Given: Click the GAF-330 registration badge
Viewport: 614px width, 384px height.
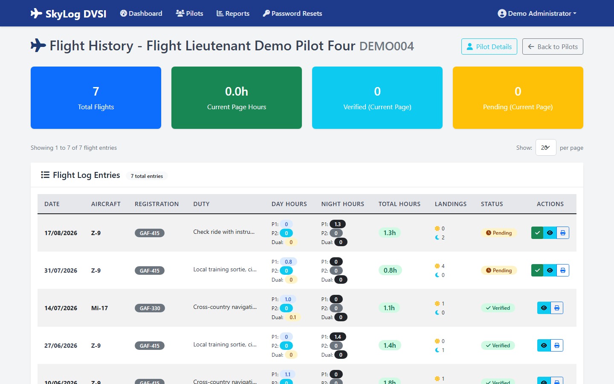Looking at the screenshot, I should (x=150, y=308).
